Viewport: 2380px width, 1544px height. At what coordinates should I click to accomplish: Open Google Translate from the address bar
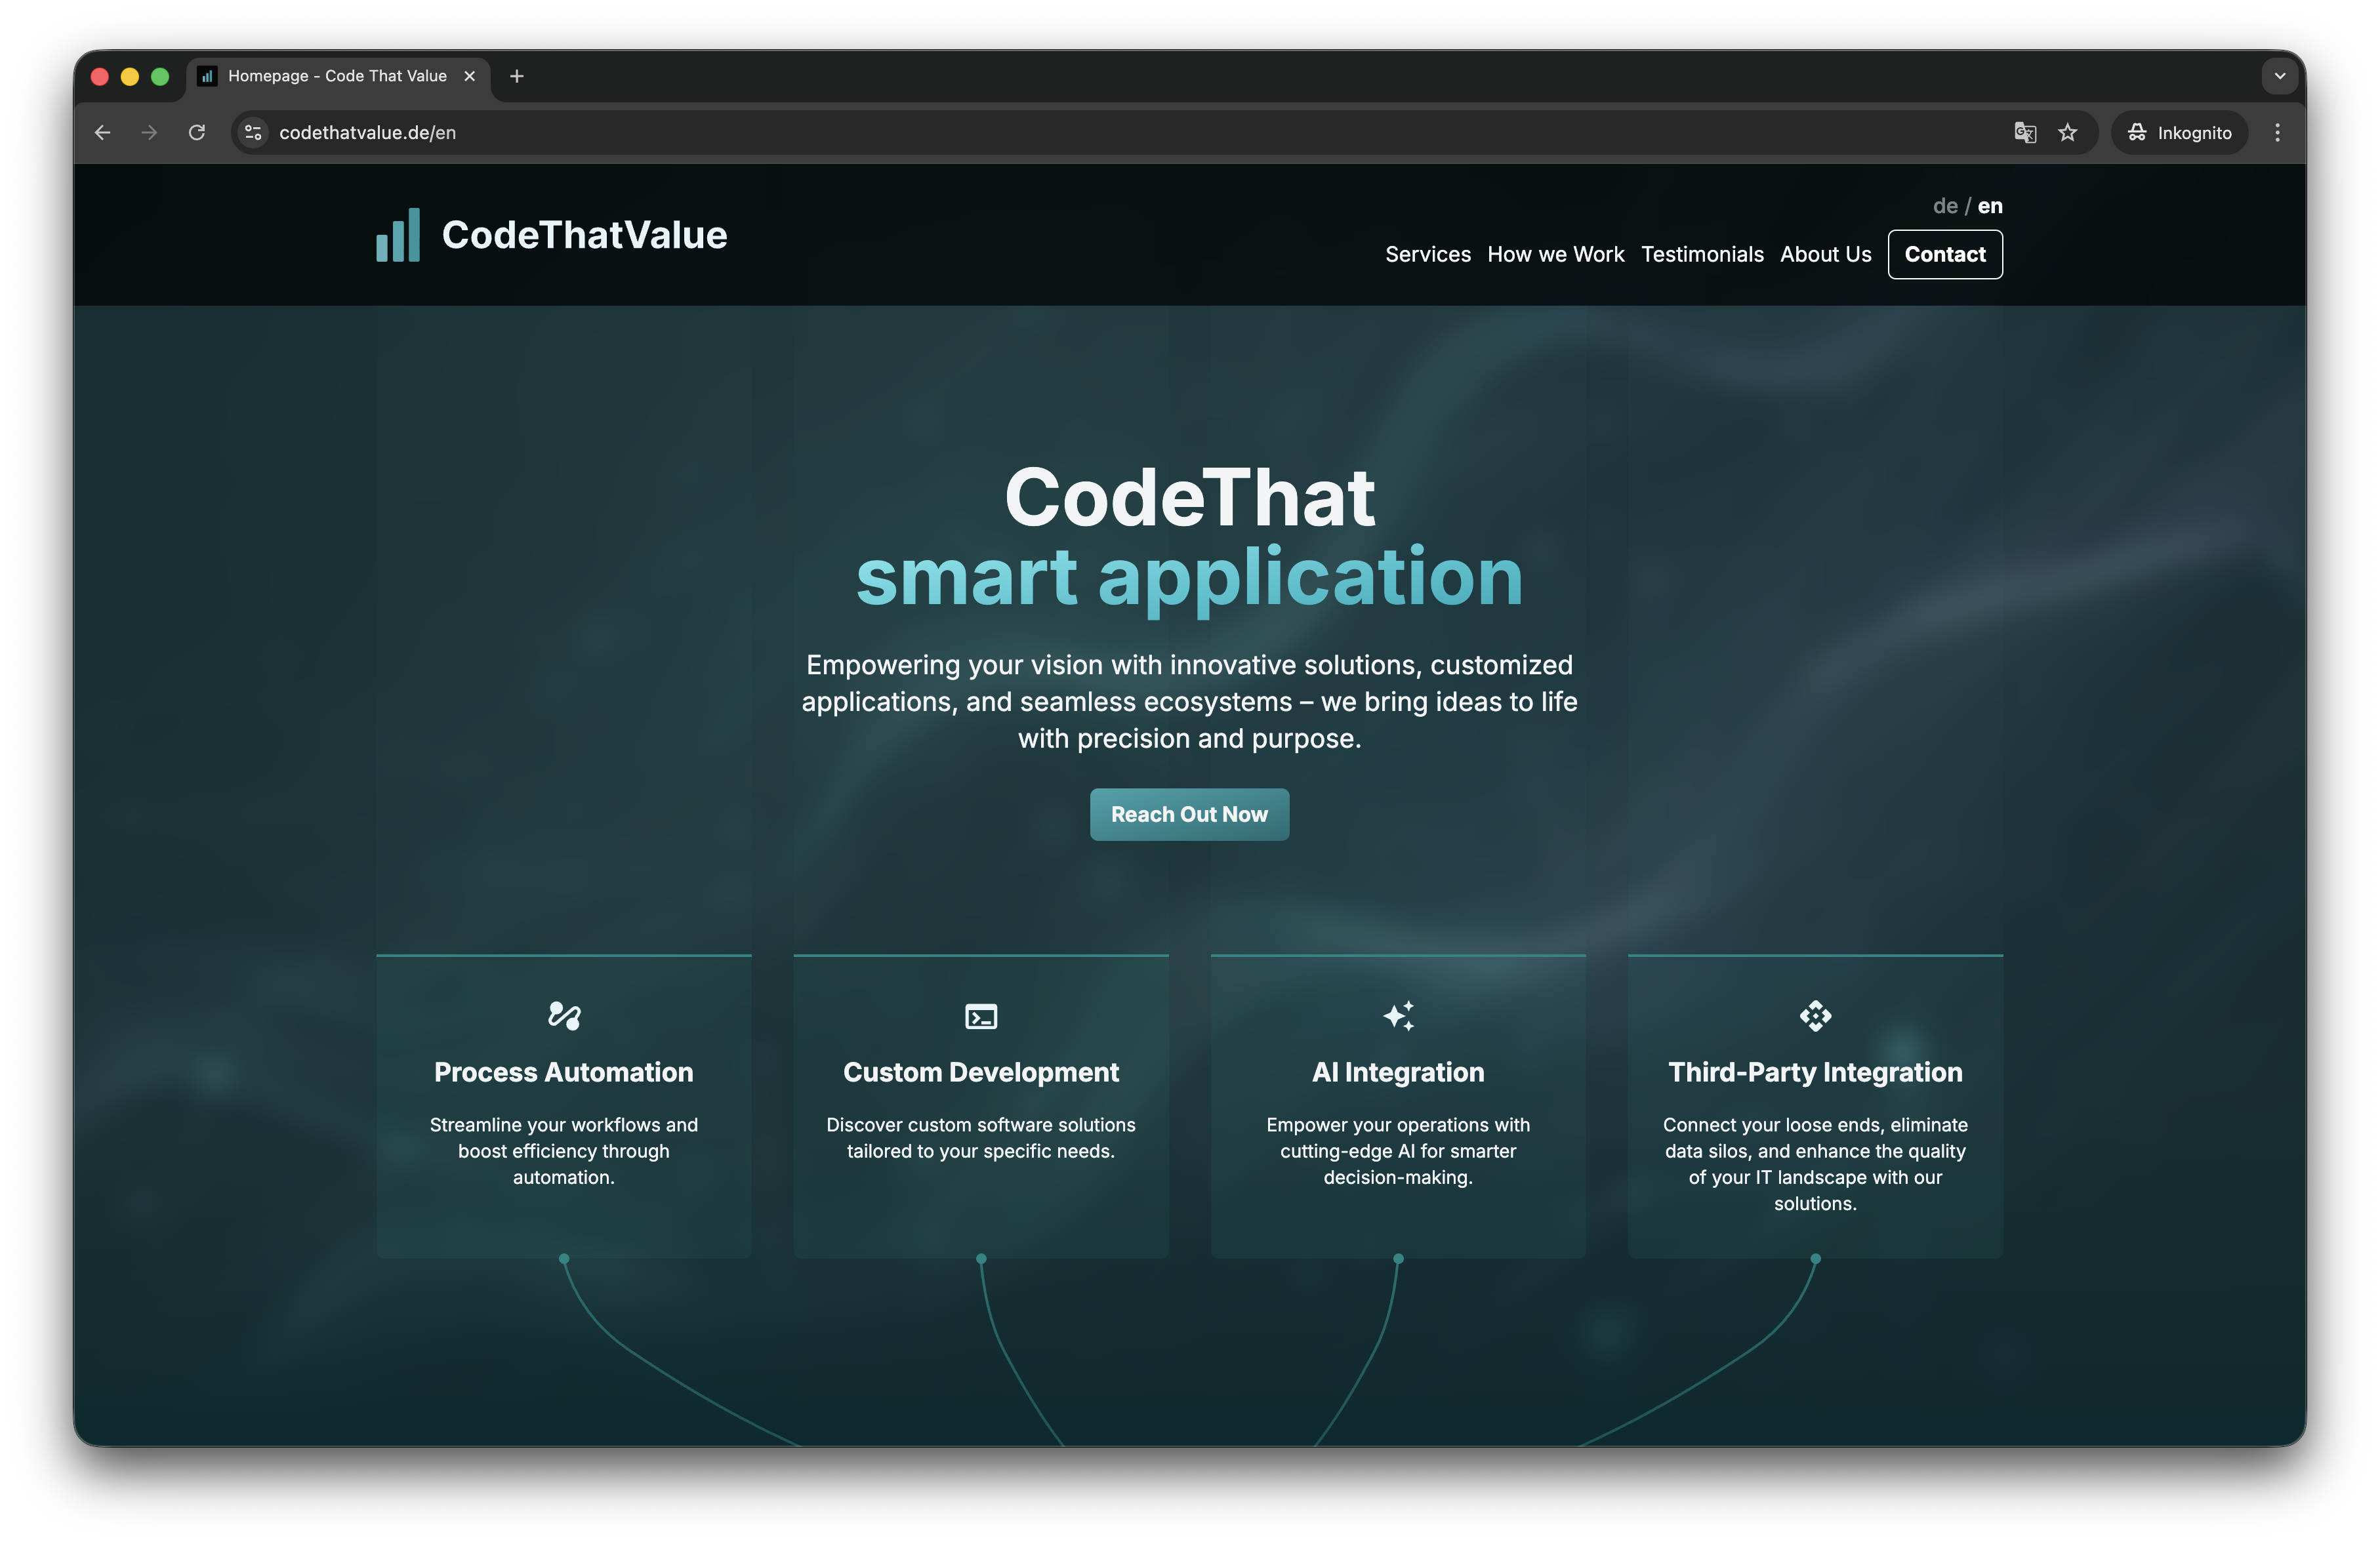click(x=2025, y=132)
